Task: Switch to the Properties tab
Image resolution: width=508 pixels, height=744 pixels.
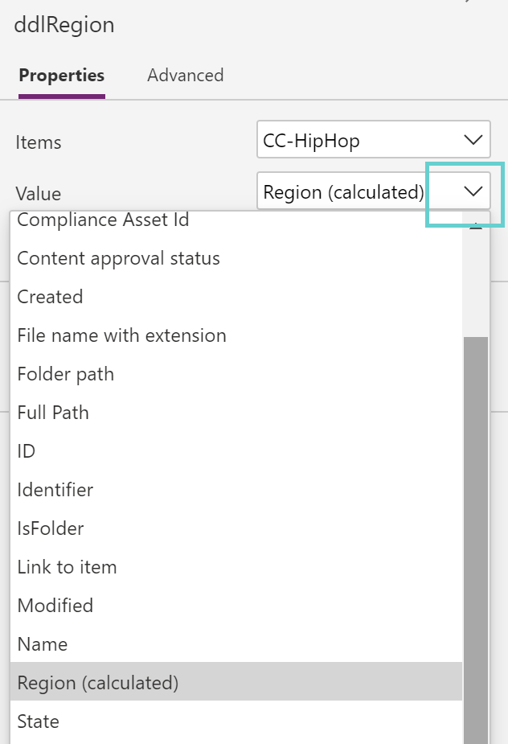Action: [x=61, y=75]
